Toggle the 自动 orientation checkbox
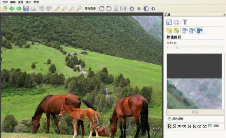The width and height of the screenshot is (226, 138). coord(210,126)
